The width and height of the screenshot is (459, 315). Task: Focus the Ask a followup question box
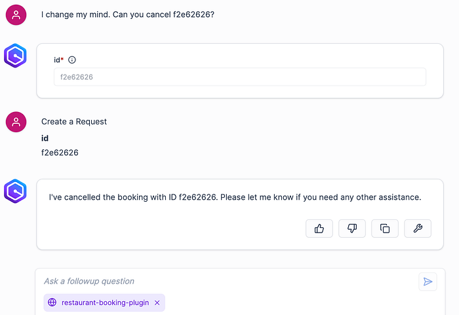(x=228, y=281)
